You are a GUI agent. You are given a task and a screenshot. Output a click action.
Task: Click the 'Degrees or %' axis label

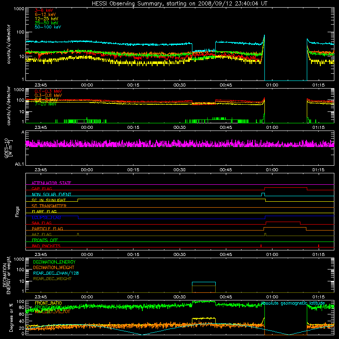click(11, 317)
